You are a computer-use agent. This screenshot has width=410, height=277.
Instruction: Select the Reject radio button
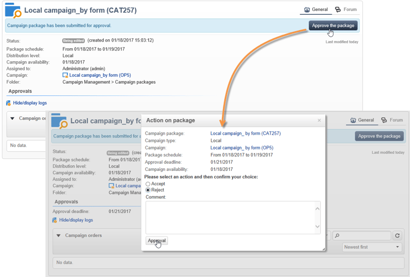[x=148, y=190]
